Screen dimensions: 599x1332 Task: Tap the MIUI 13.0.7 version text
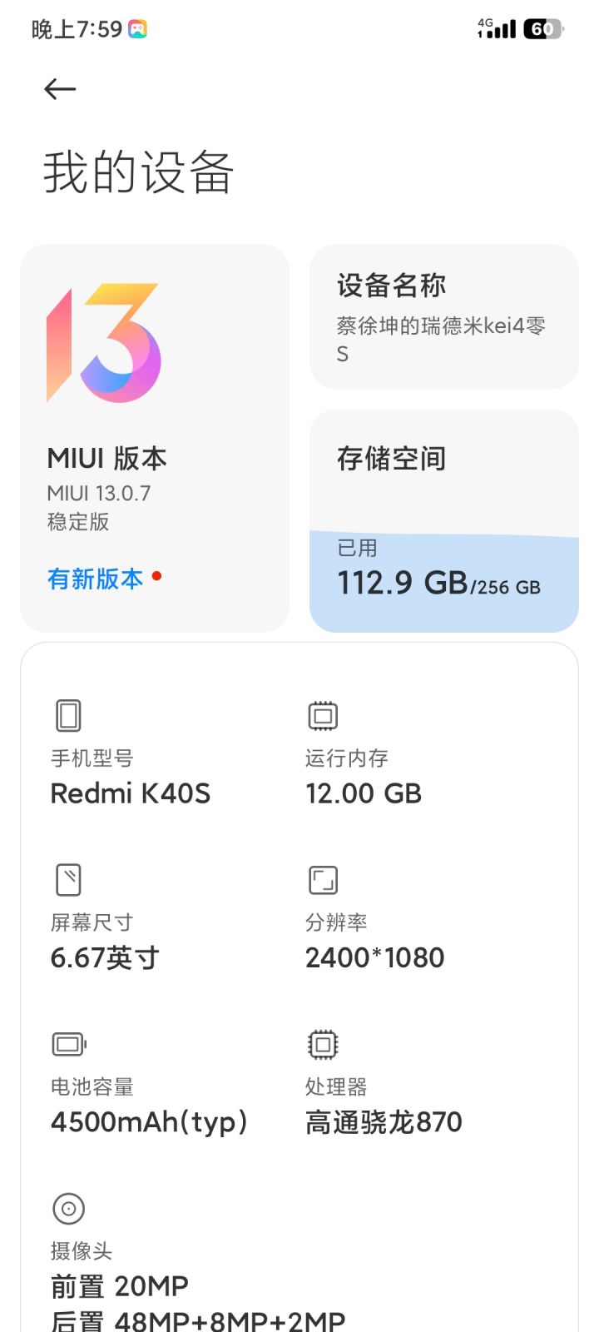99,493
